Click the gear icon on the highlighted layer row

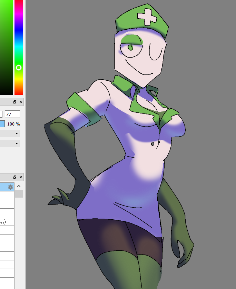10,187
